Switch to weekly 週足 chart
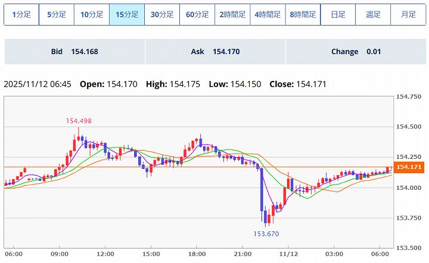The width and height of the screenshot is (429, 263). [x=373, y=14]
